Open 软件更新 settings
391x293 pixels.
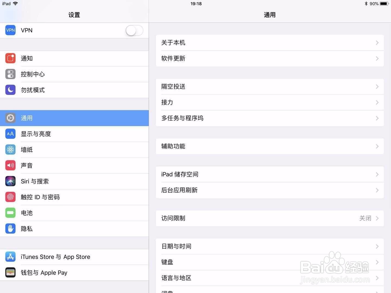click(x=270, y=59)
